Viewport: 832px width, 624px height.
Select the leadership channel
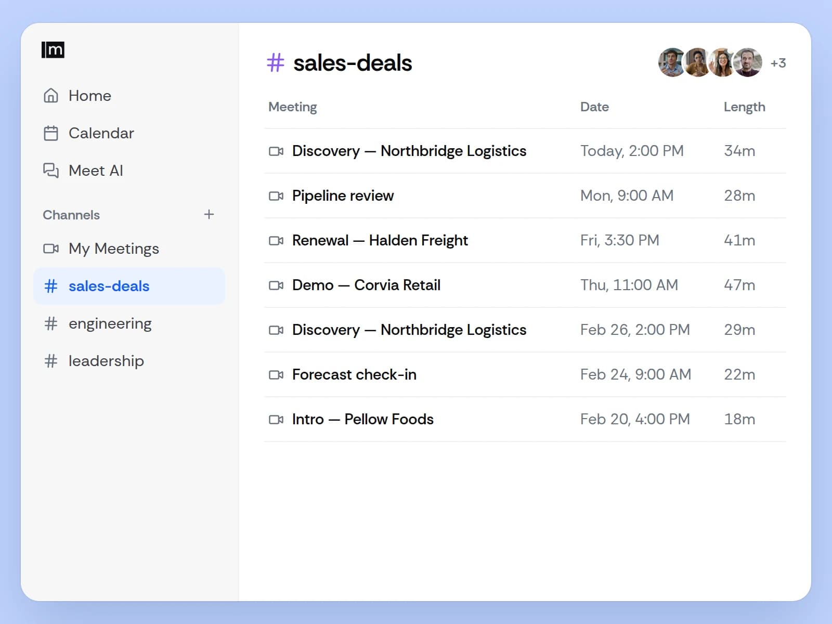(129, 361)
